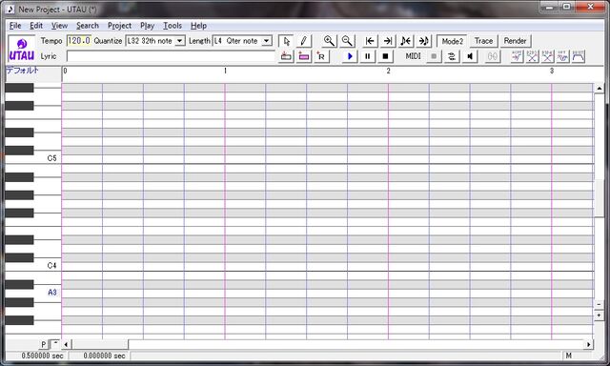610x366 pixels.
Task: Click the 0.000000 sec status field
Action: point(99,356)
